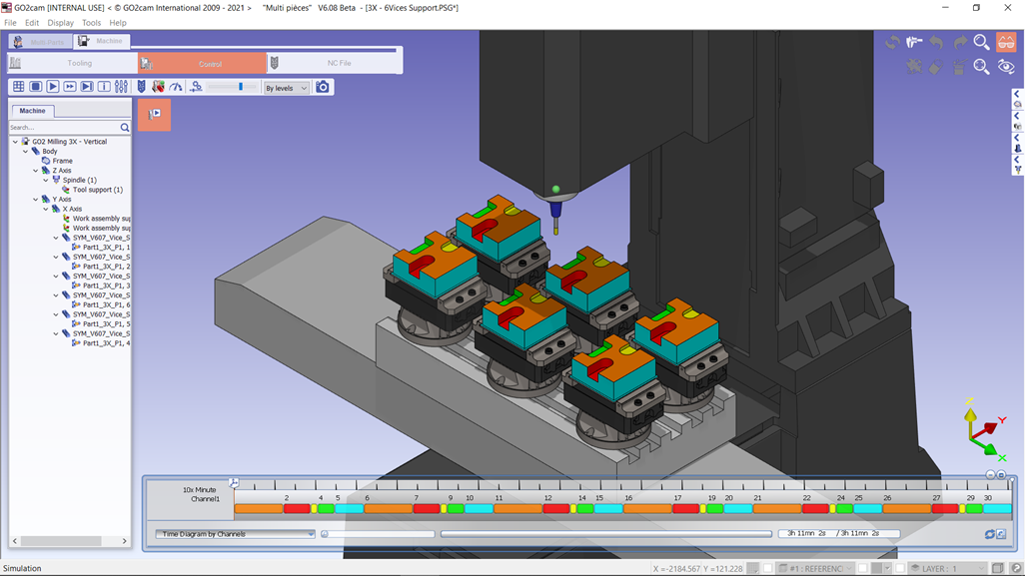The width and height of the screenshot is (1025, 576).
Task: Open the simulation information icon
Action: 104,87
